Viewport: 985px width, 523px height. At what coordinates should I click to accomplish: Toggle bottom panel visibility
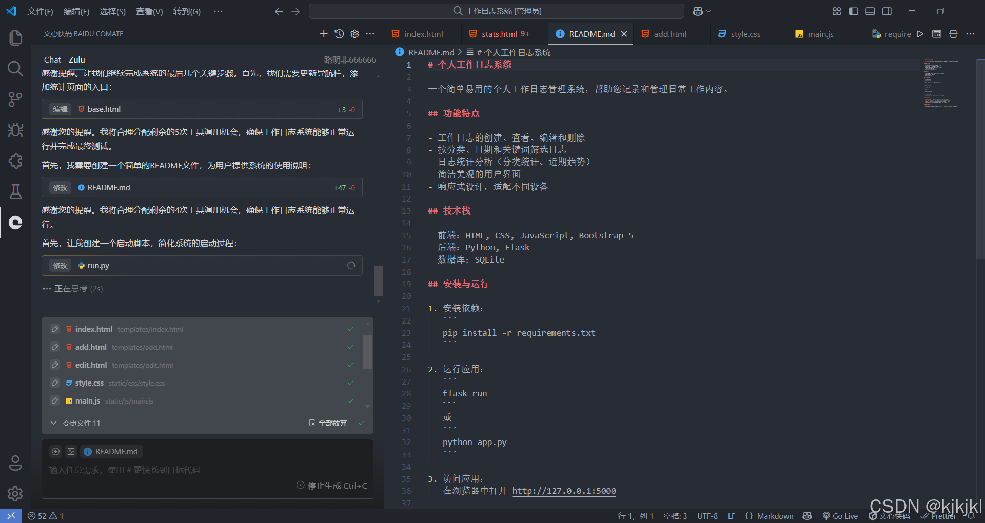870,11
